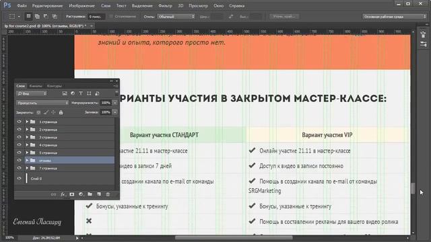
Task: Expand the '1 страница' group
Action: (27, 122)
